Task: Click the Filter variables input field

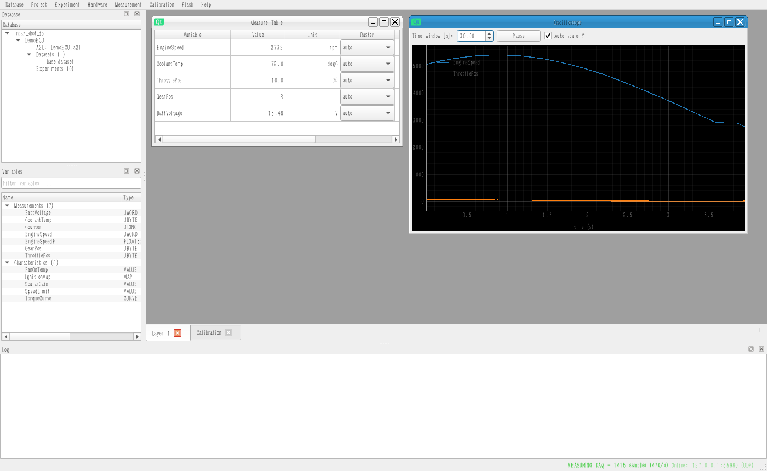Action: (71, 183)
